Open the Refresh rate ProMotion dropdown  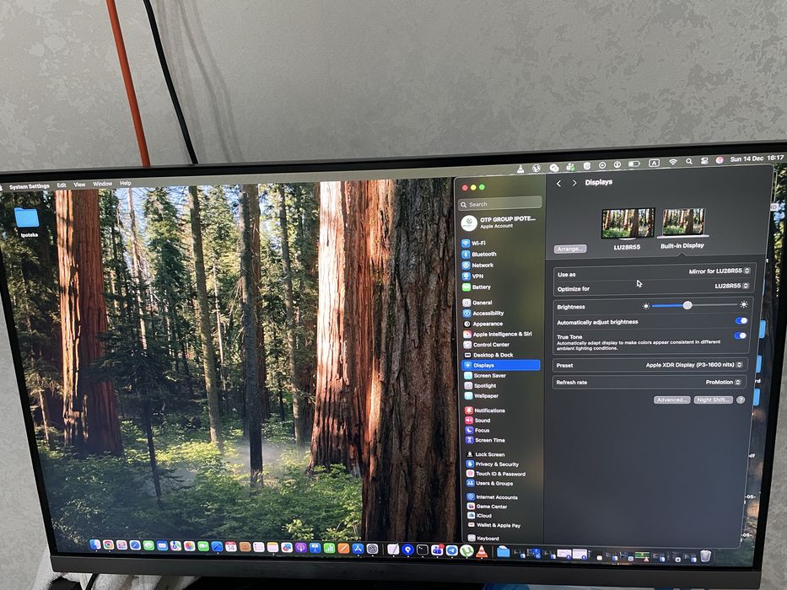(723, 382)
